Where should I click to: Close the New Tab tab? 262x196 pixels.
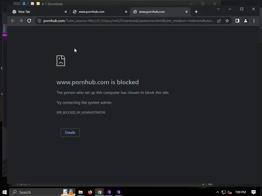coord(66,12)
